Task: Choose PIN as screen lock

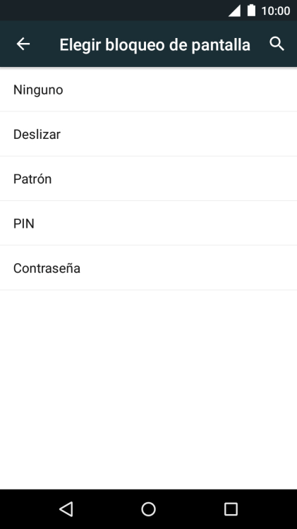Action: 148,223
